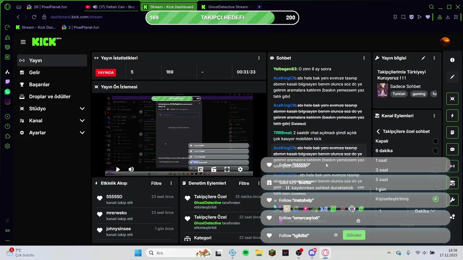This screenshot has width=463, height=260.
Task: Play the stream preview video
Action: tap(118, 169)
